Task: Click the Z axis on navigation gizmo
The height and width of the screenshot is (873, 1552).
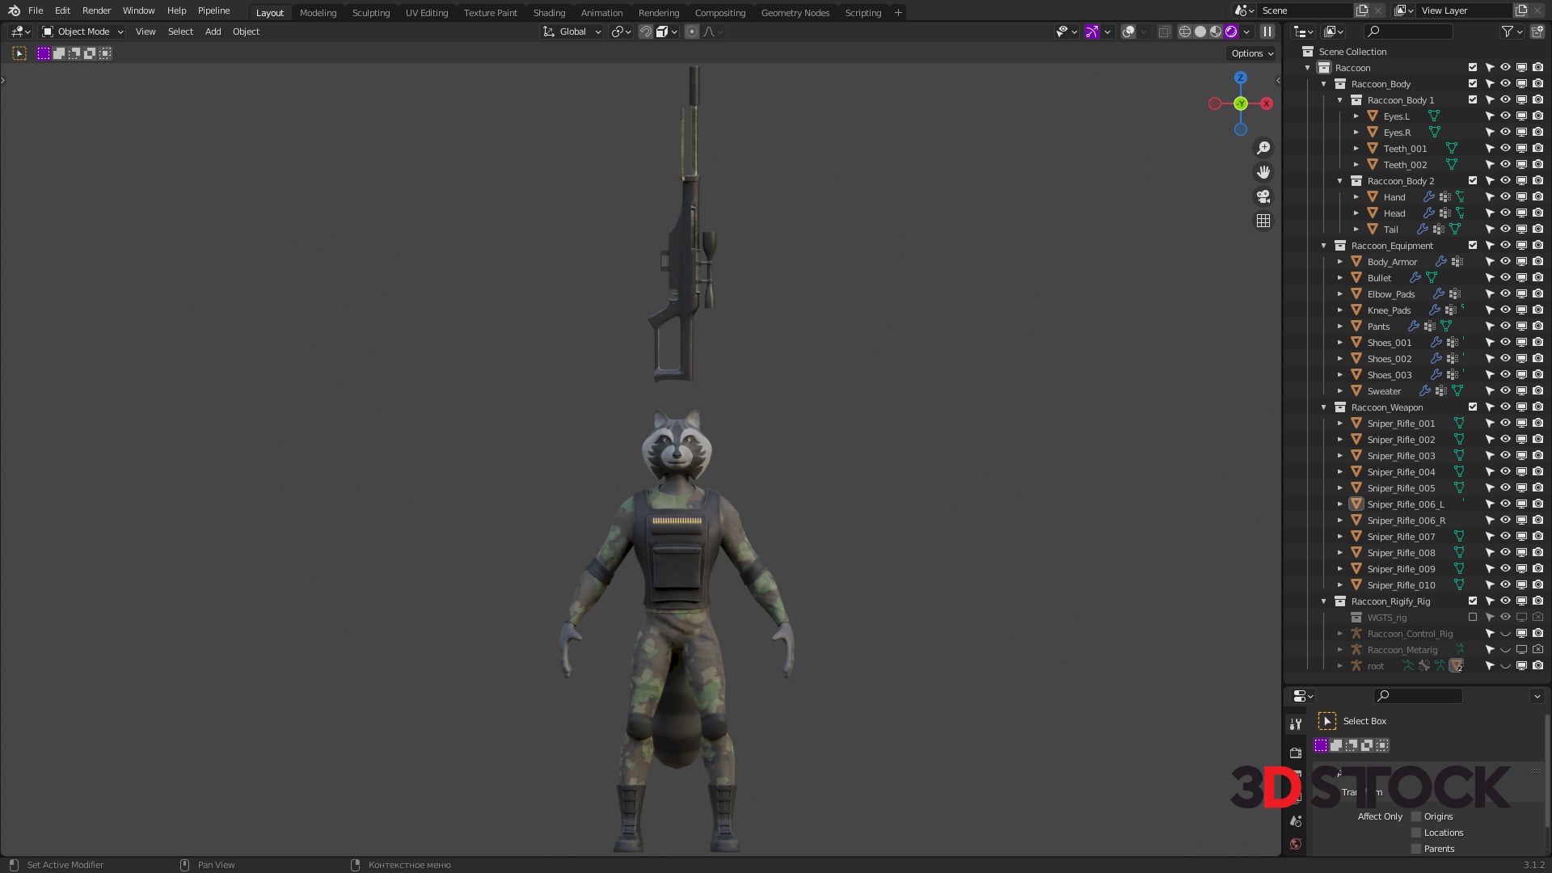Action: pyautogui.click(x=1240, y=78)
